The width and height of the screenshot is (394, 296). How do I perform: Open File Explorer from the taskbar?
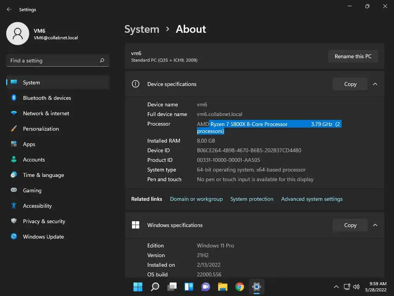tap(223, 287)
